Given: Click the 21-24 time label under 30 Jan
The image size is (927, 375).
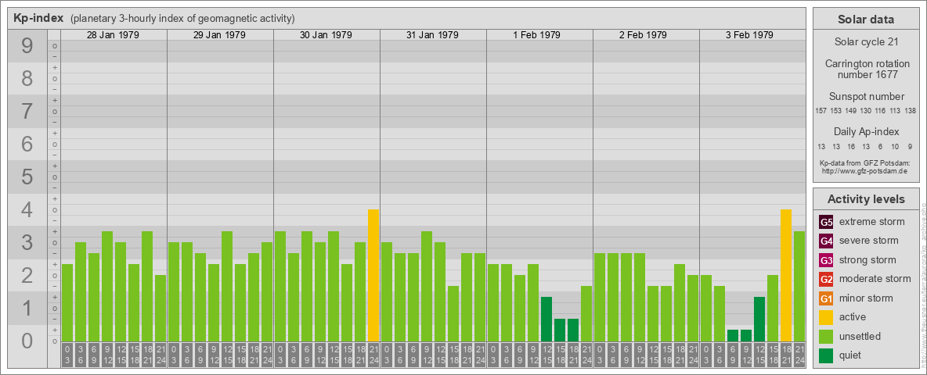Looking at the screenshot, I should [x=373, y=355].
